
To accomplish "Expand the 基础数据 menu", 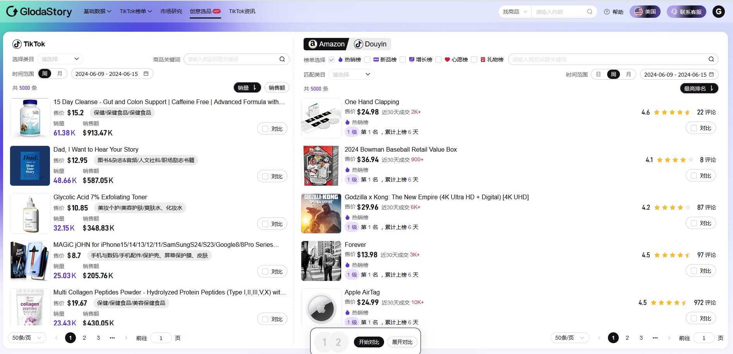I will (x=98, y=11).
